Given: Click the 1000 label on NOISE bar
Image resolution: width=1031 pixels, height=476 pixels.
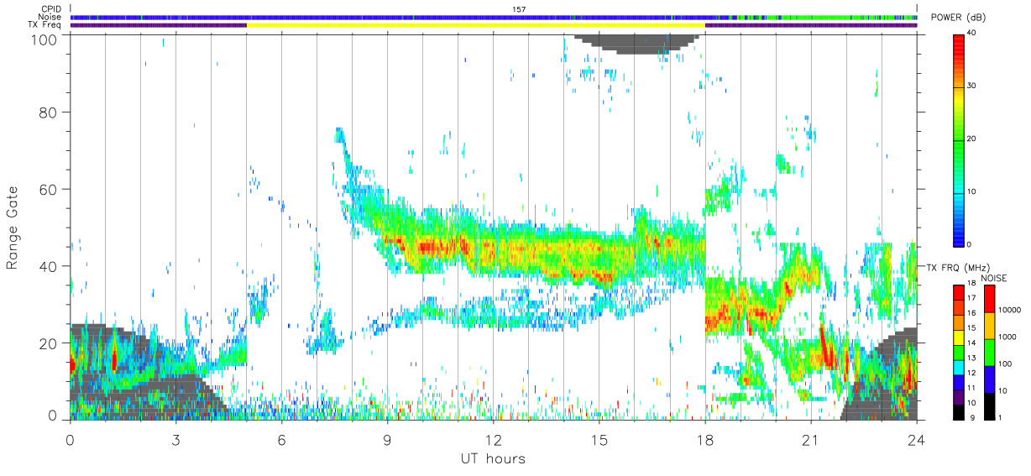Looking at the screenshot, I should pyautogui.click(x=1007, y=337).
